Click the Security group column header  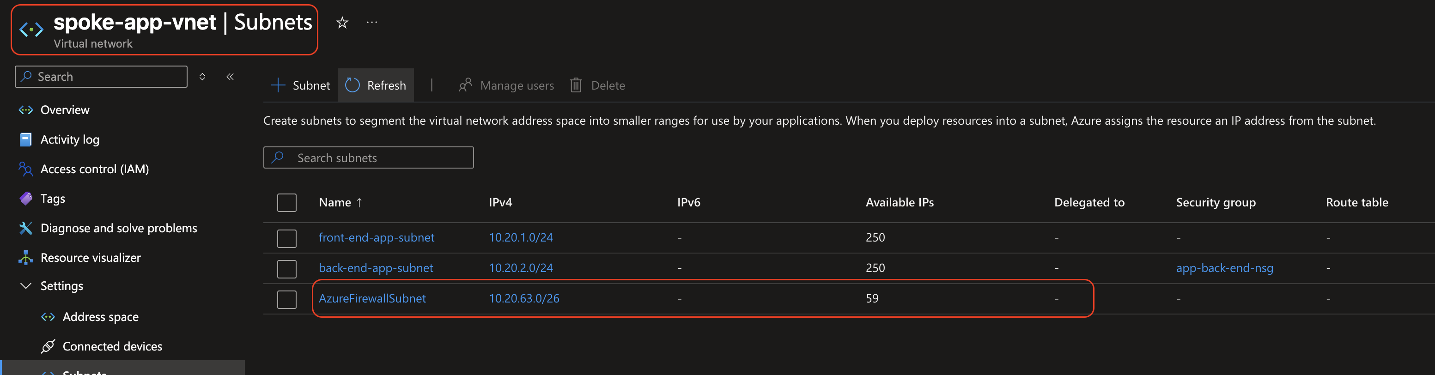click(x=1216, y=202)
